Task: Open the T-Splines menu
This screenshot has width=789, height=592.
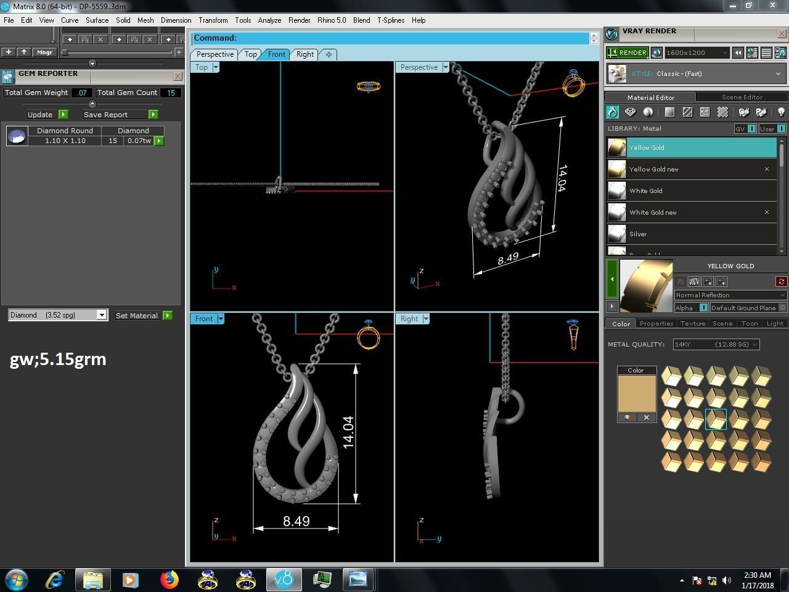Action: coord(391,20)
